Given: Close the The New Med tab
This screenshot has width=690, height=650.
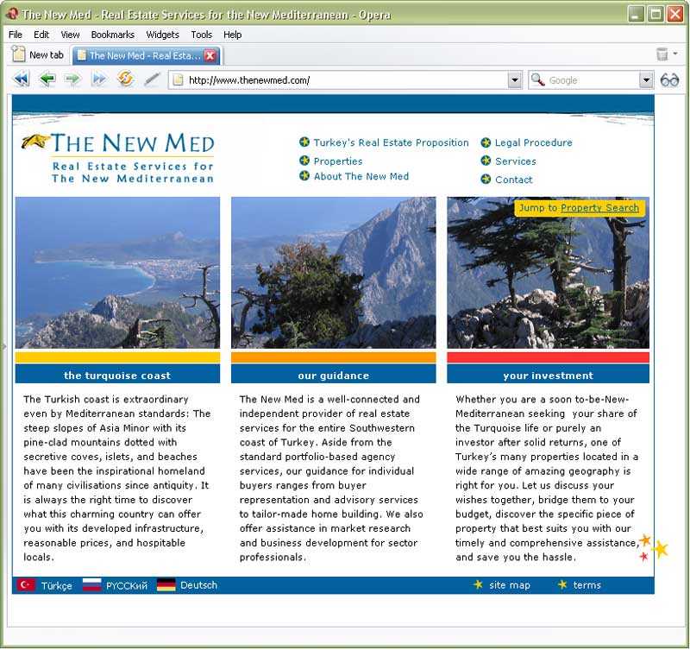Looking at the screenshot, I should click(x=210, y=55).
